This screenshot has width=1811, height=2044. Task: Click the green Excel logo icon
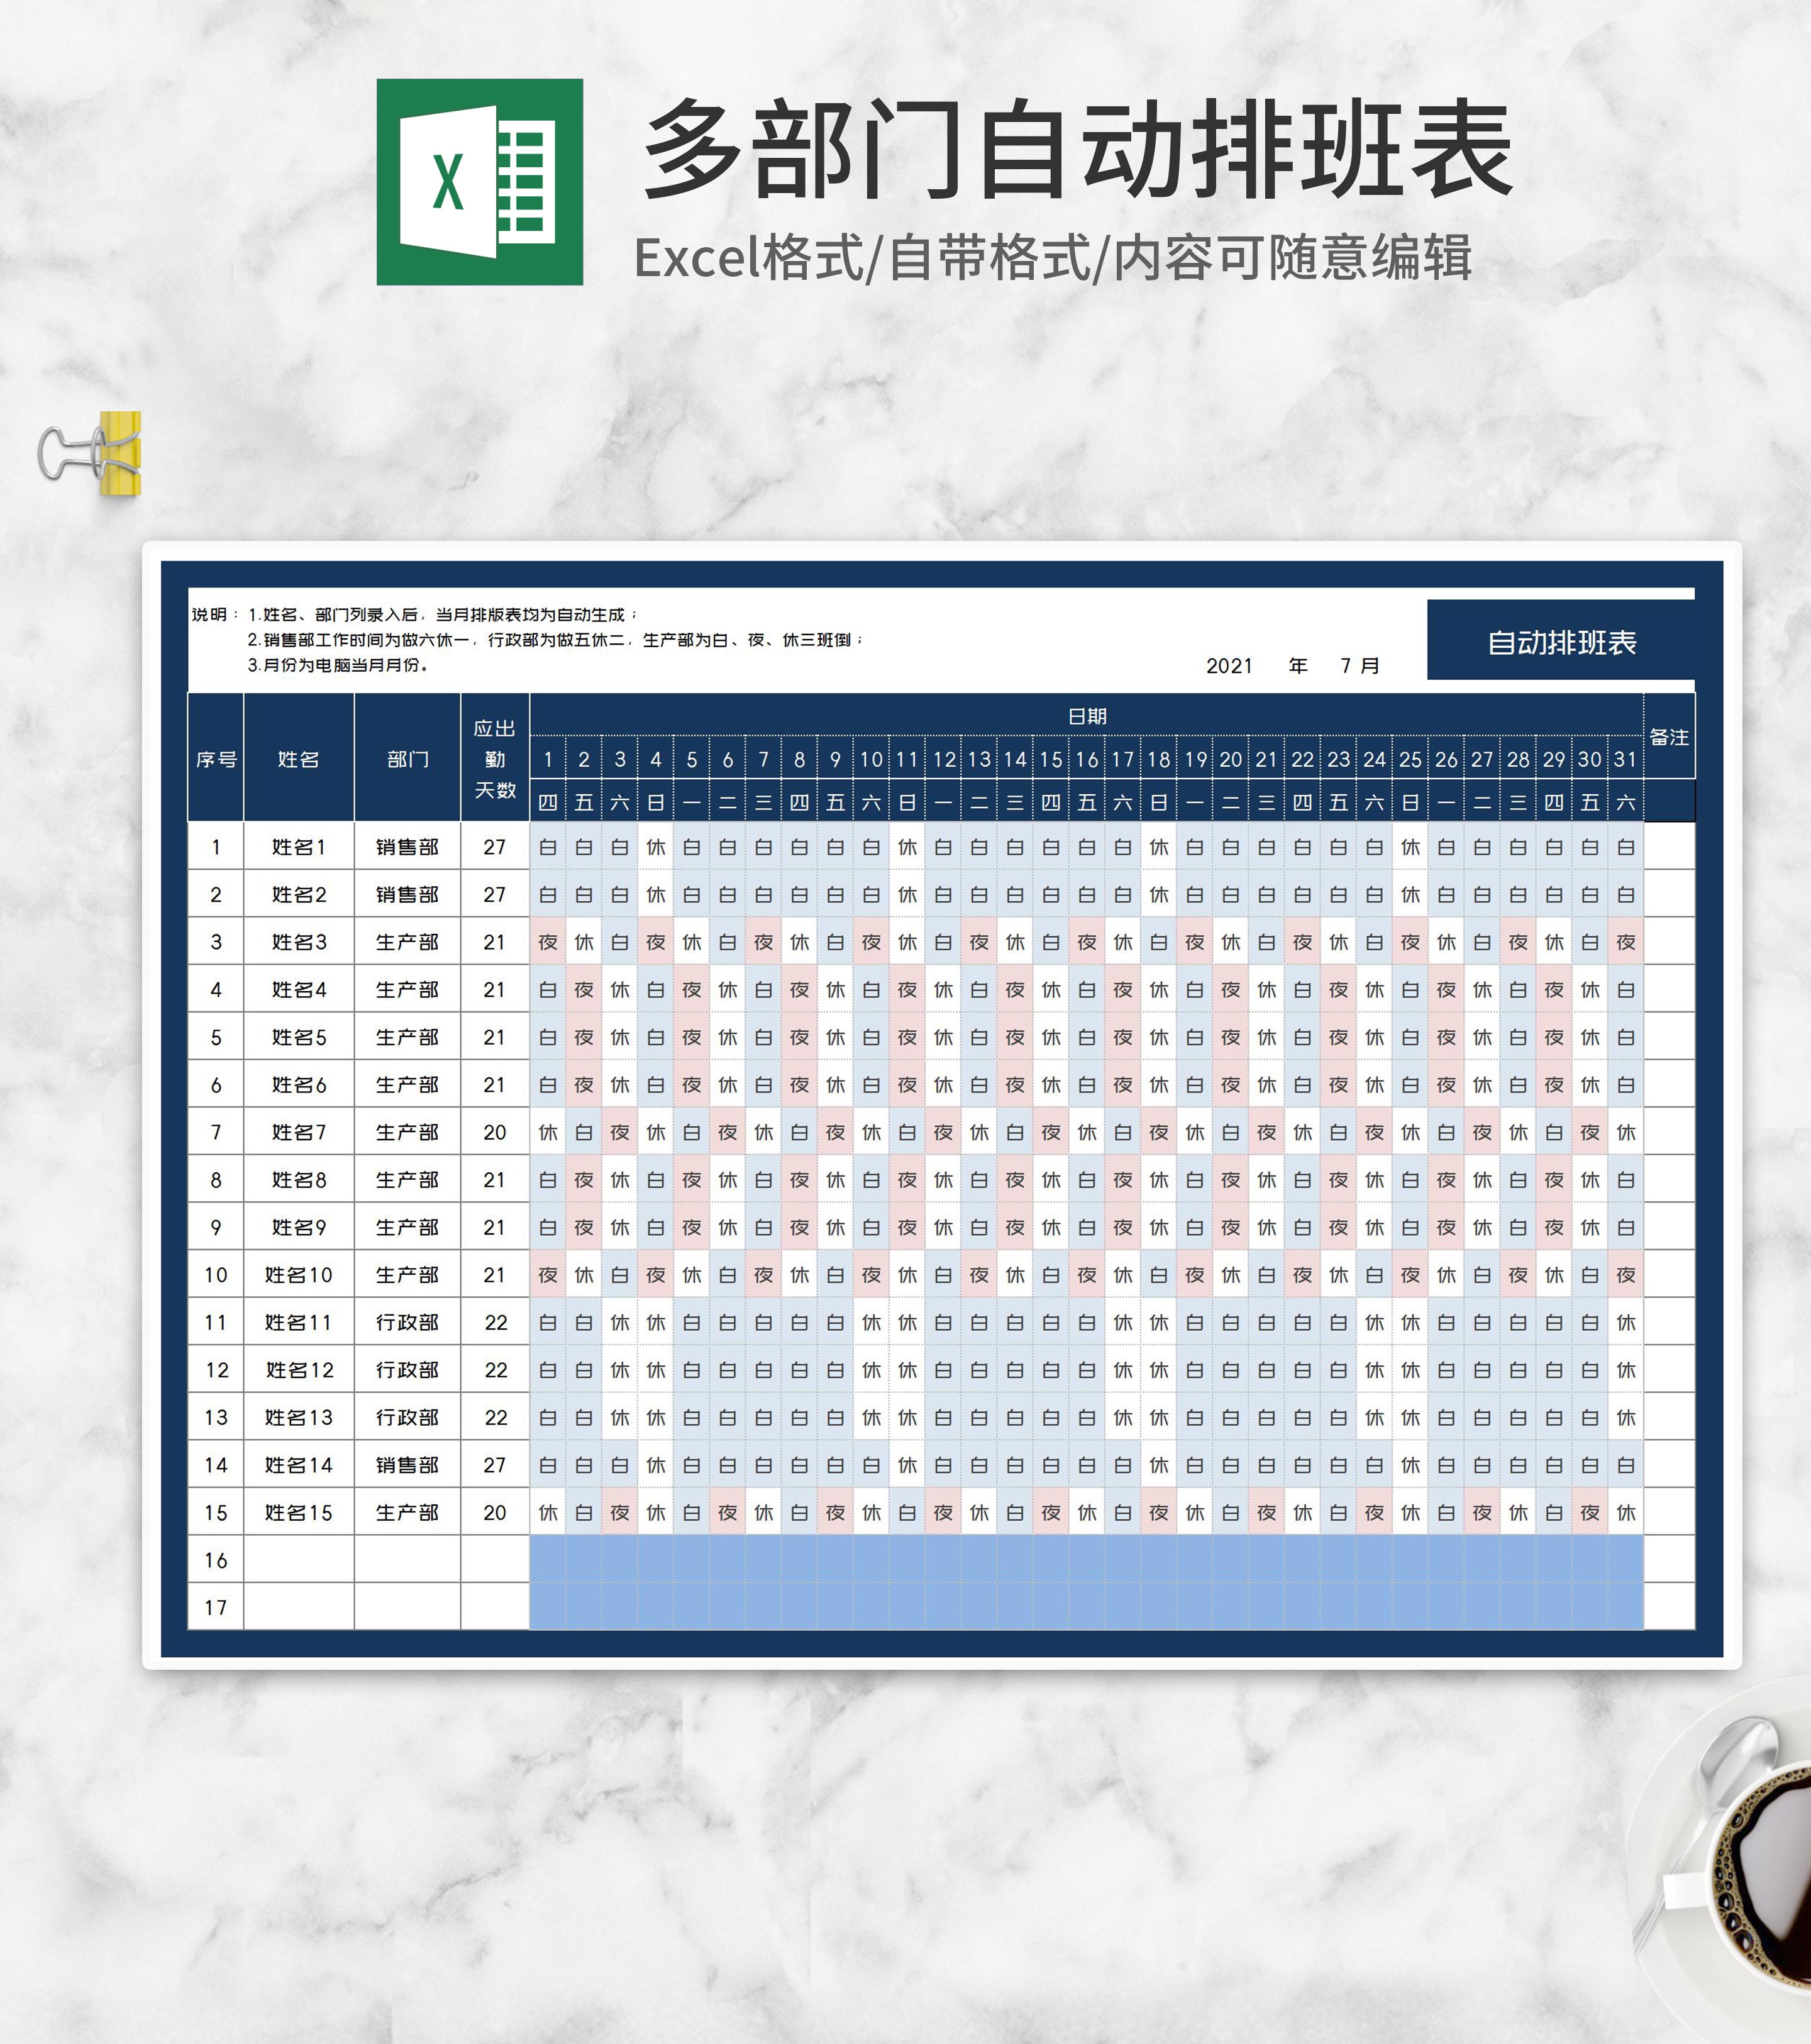tap(479, 182)
